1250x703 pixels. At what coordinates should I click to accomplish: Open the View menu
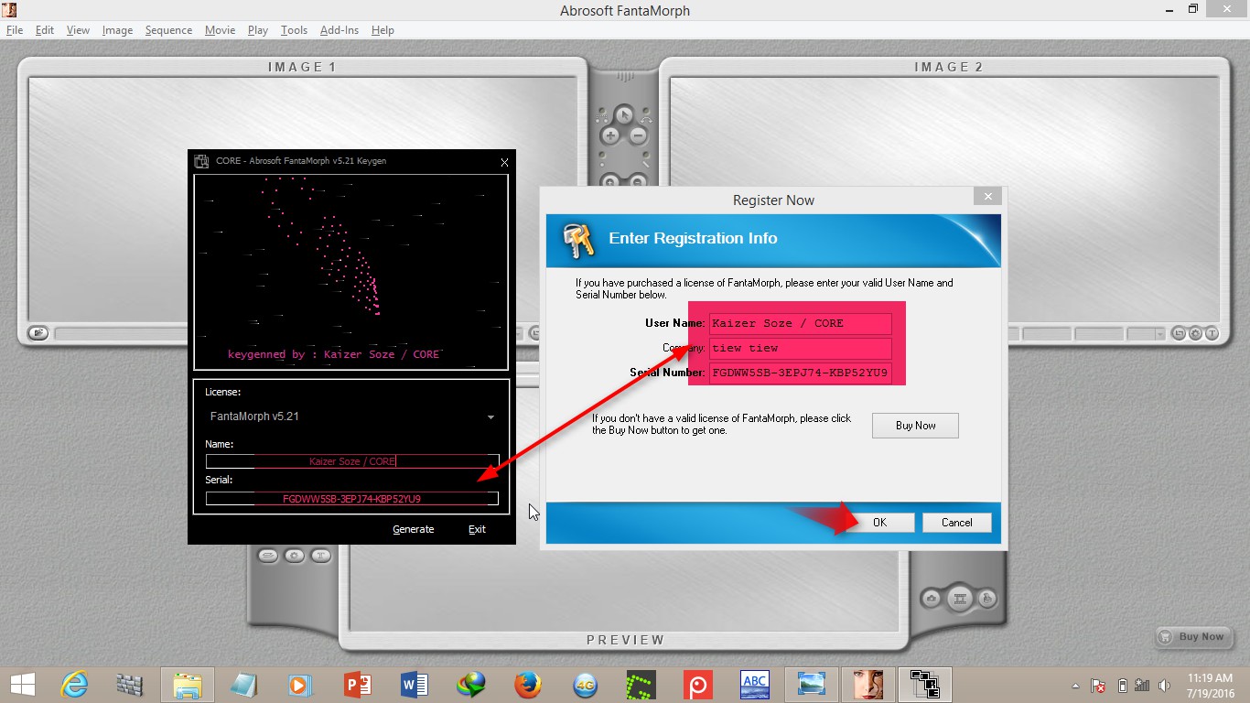(x=78, y=30)
